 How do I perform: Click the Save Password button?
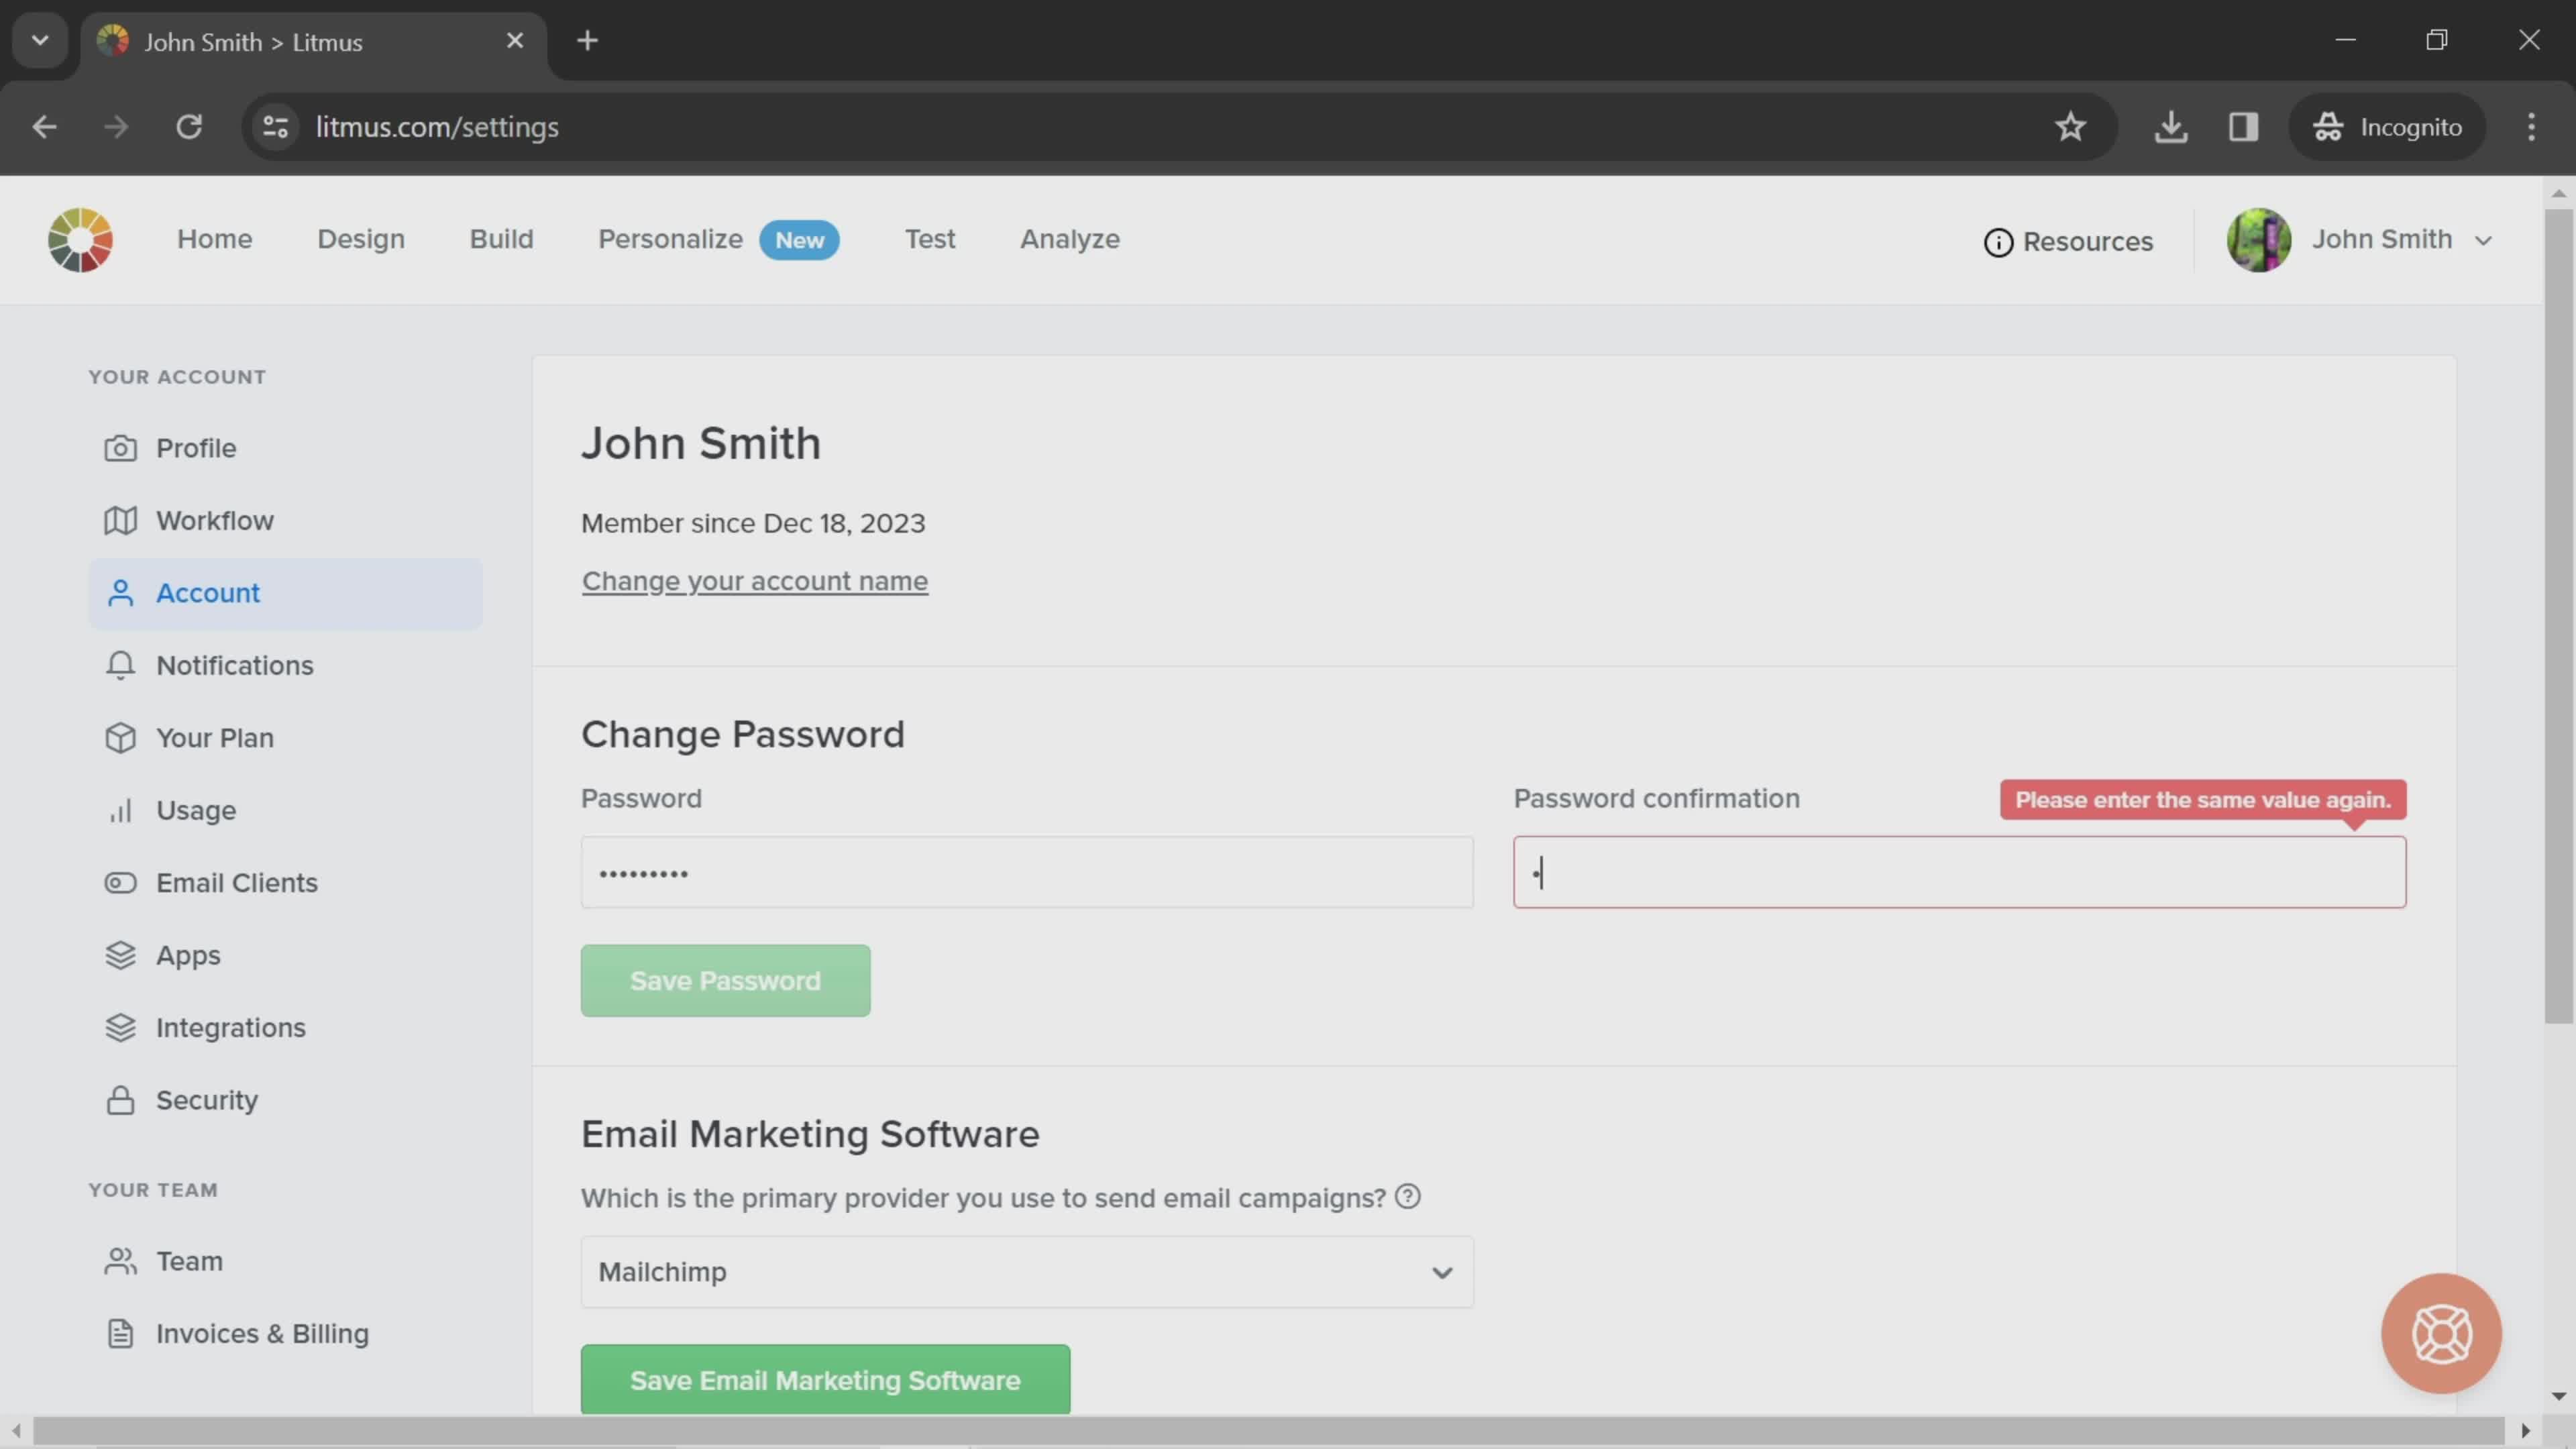(x=725, y=980)
